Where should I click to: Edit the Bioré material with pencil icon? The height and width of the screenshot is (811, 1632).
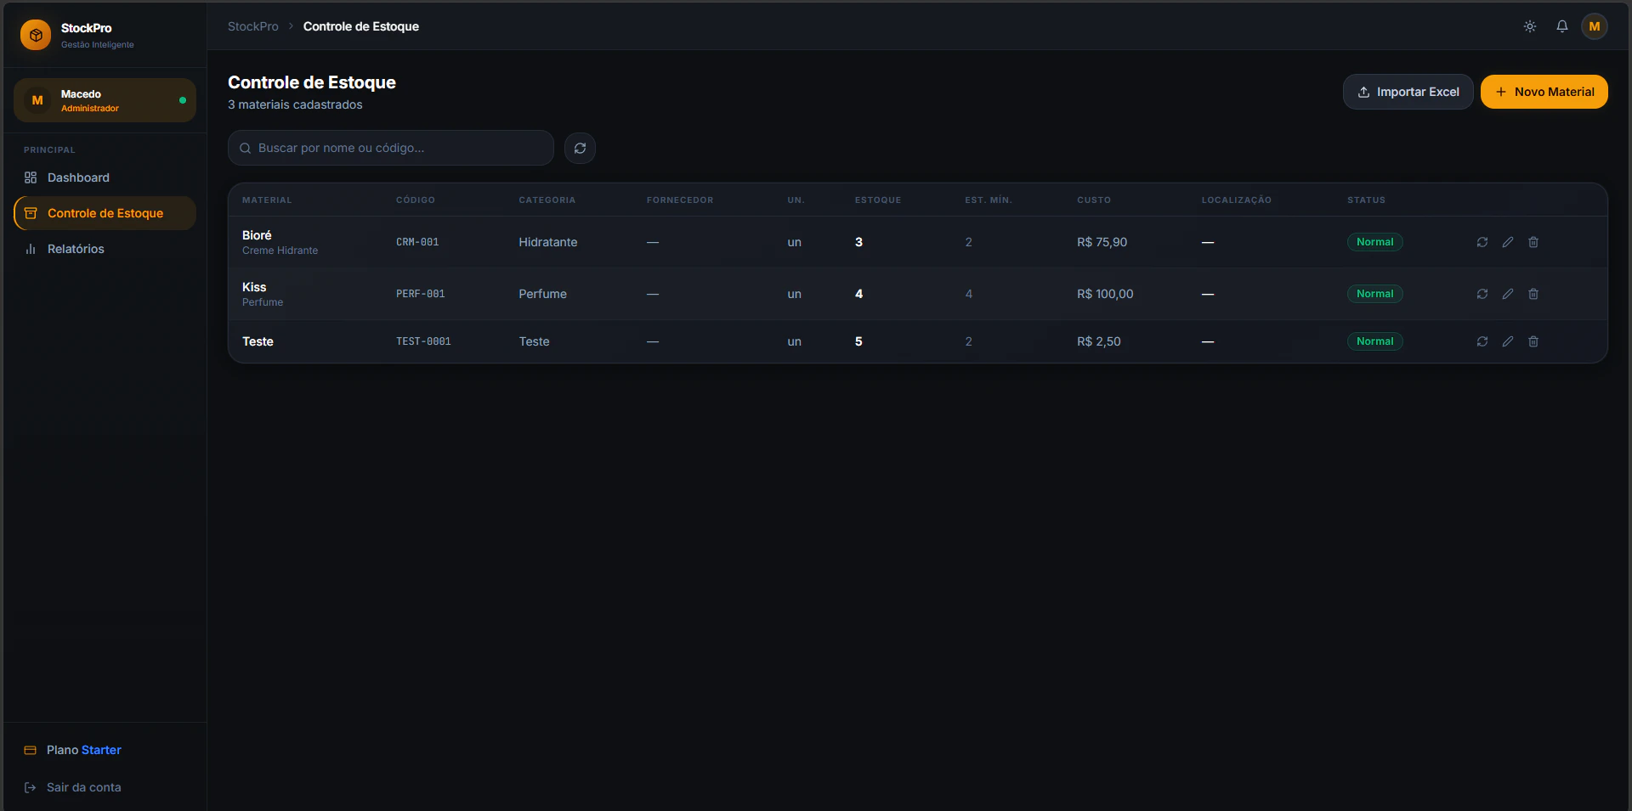[1508, 242]
